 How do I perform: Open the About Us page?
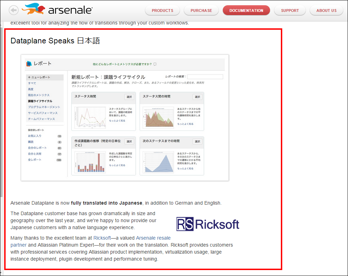click(x=326, y=10)
